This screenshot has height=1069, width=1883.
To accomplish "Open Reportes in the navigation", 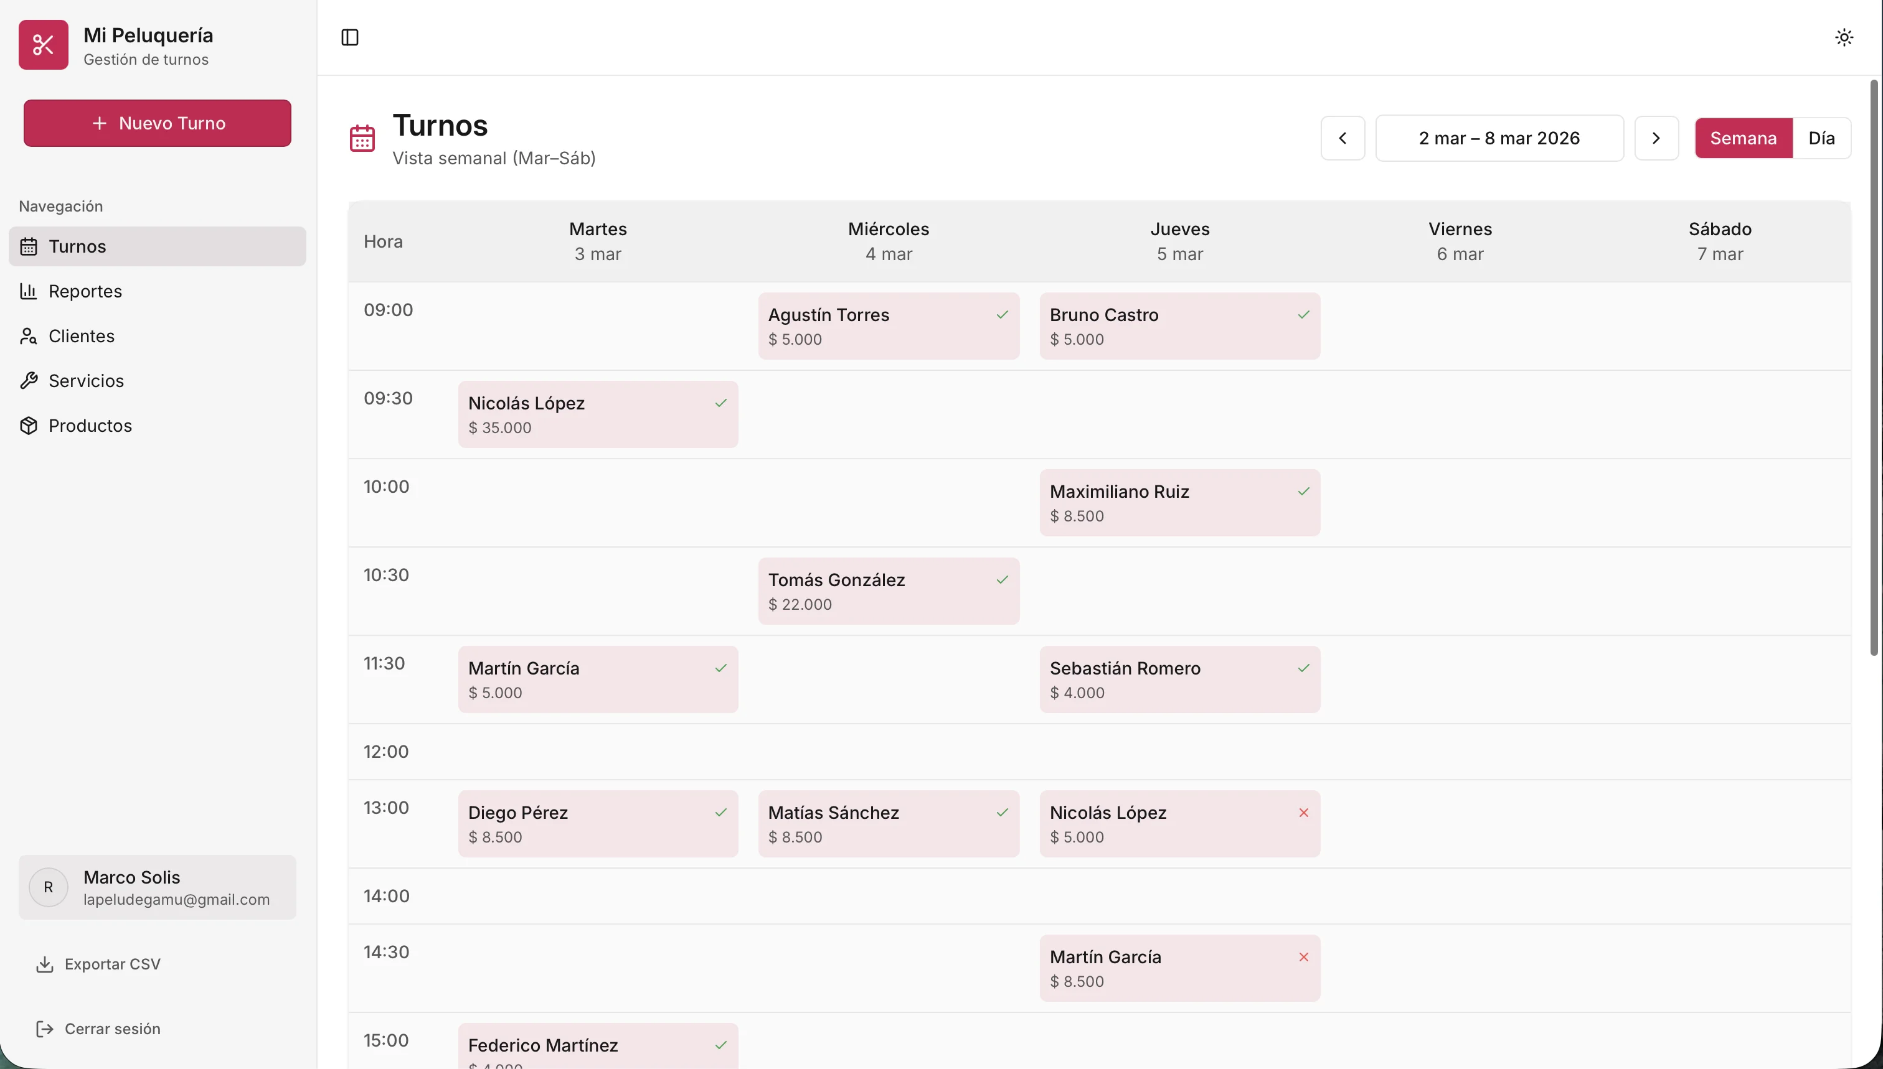I will pos(85,291).
